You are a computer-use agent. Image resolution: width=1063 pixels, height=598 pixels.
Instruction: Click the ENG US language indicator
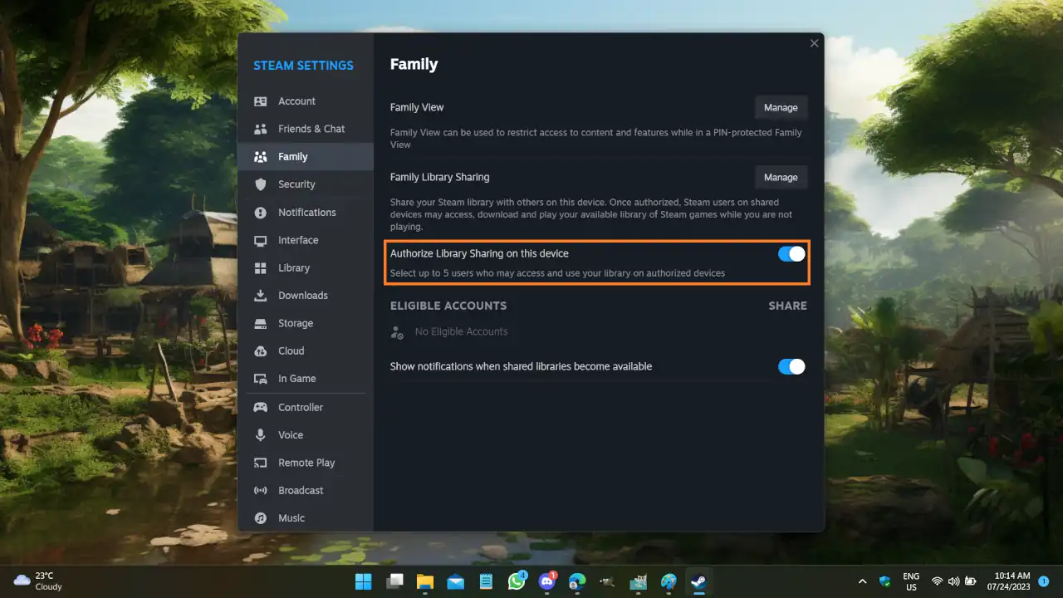pos(911,581)
